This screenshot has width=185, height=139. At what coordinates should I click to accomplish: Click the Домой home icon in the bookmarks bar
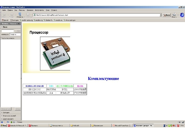coord(5,20)
